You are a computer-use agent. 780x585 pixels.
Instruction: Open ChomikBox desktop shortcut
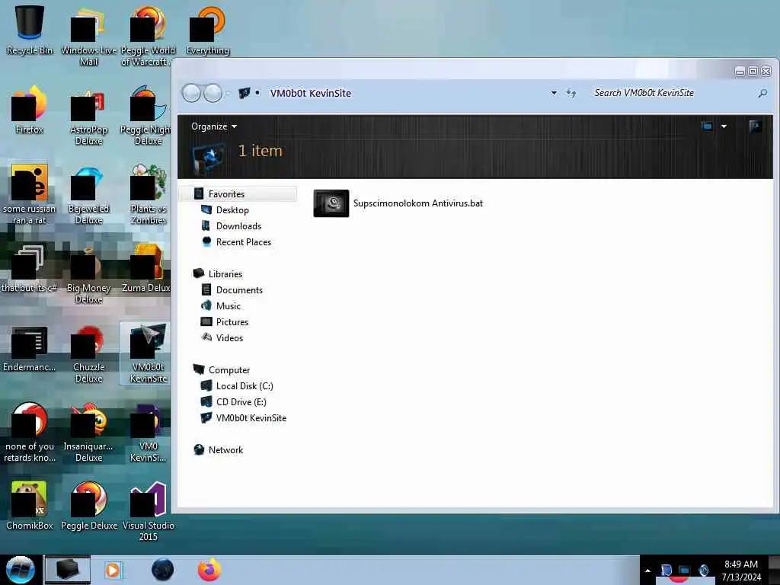30,505
